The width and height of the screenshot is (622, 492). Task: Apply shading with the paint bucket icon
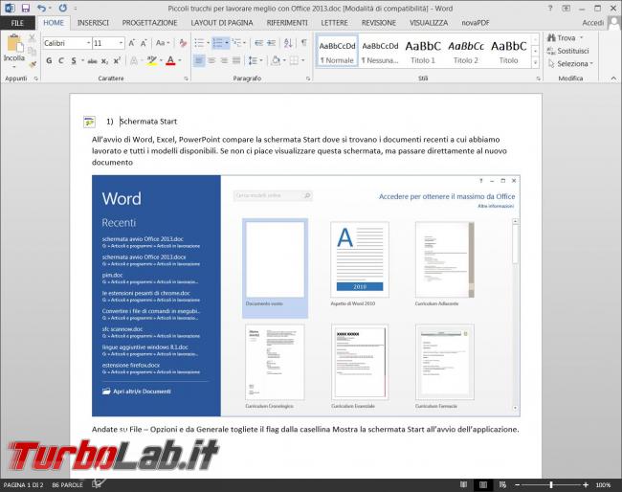coord(277,60)
